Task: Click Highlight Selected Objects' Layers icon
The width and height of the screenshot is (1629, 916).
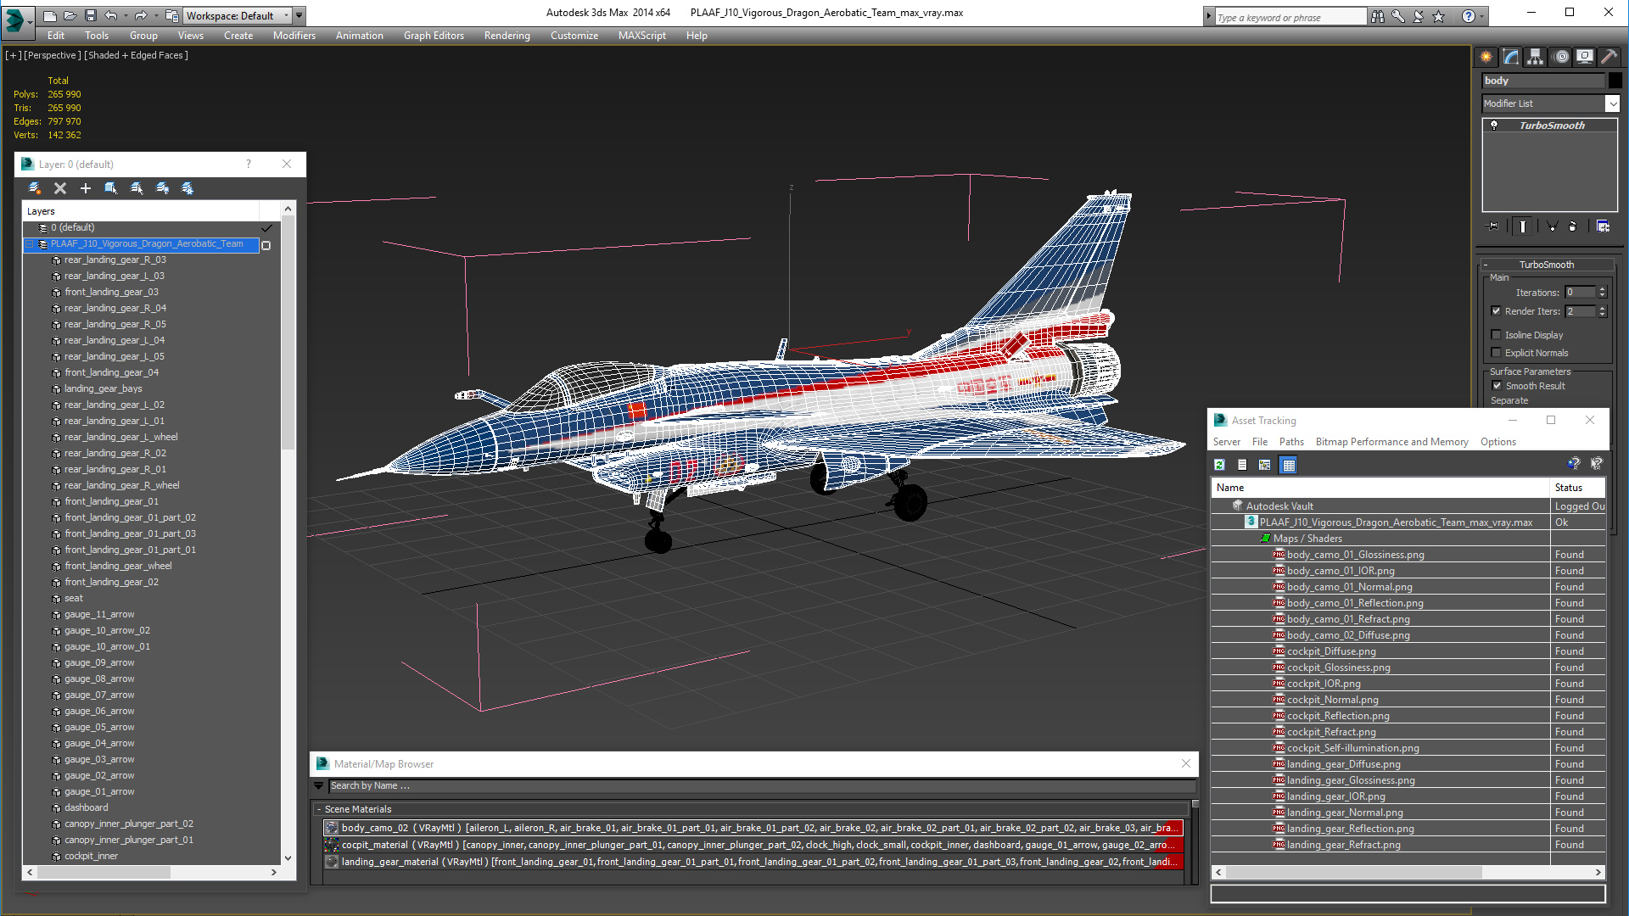Action: click(137, 188)
